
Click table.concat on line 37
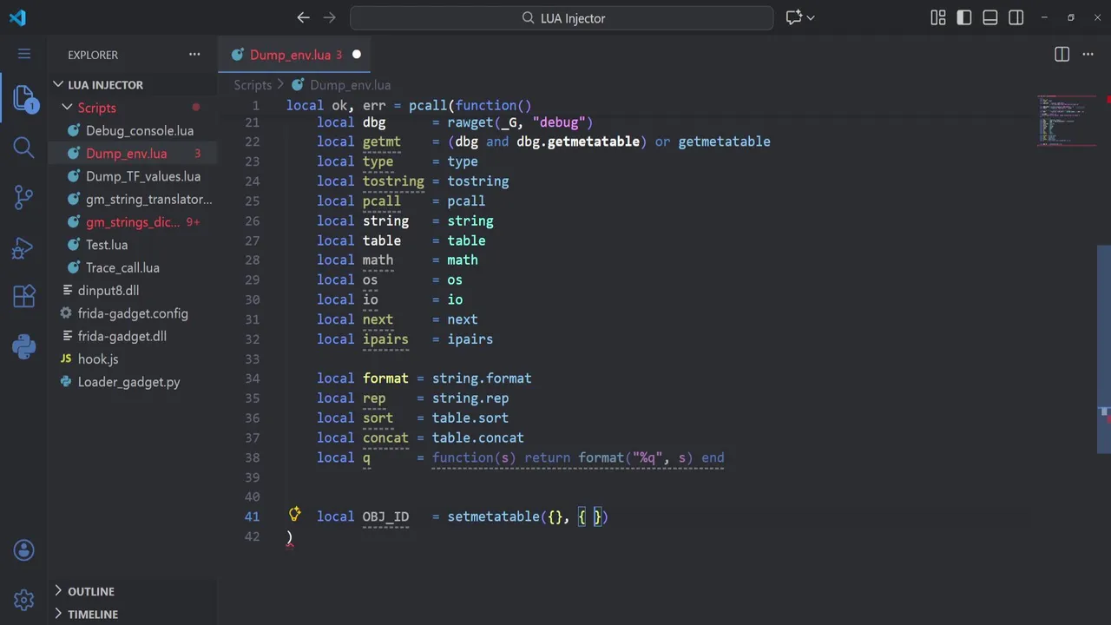click(478, 437)
